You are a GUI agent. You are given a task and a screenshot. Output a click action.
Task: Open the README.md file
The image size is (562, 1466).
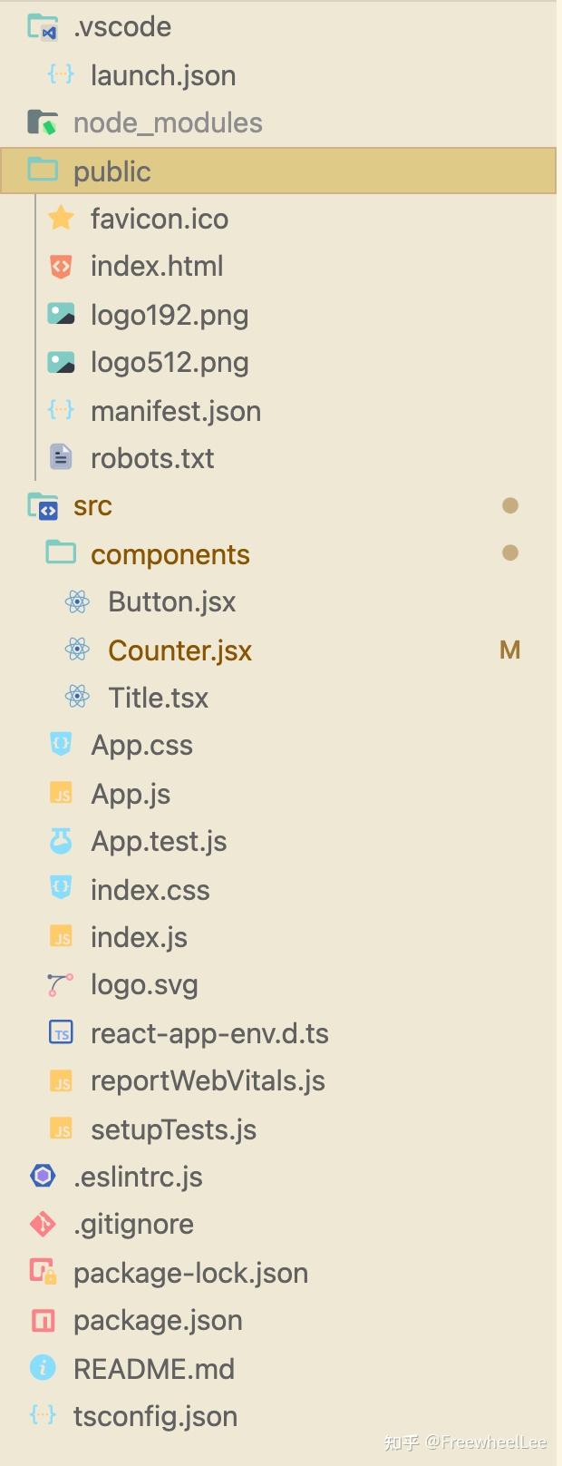pyautogui.click(x=154, y=1368)
